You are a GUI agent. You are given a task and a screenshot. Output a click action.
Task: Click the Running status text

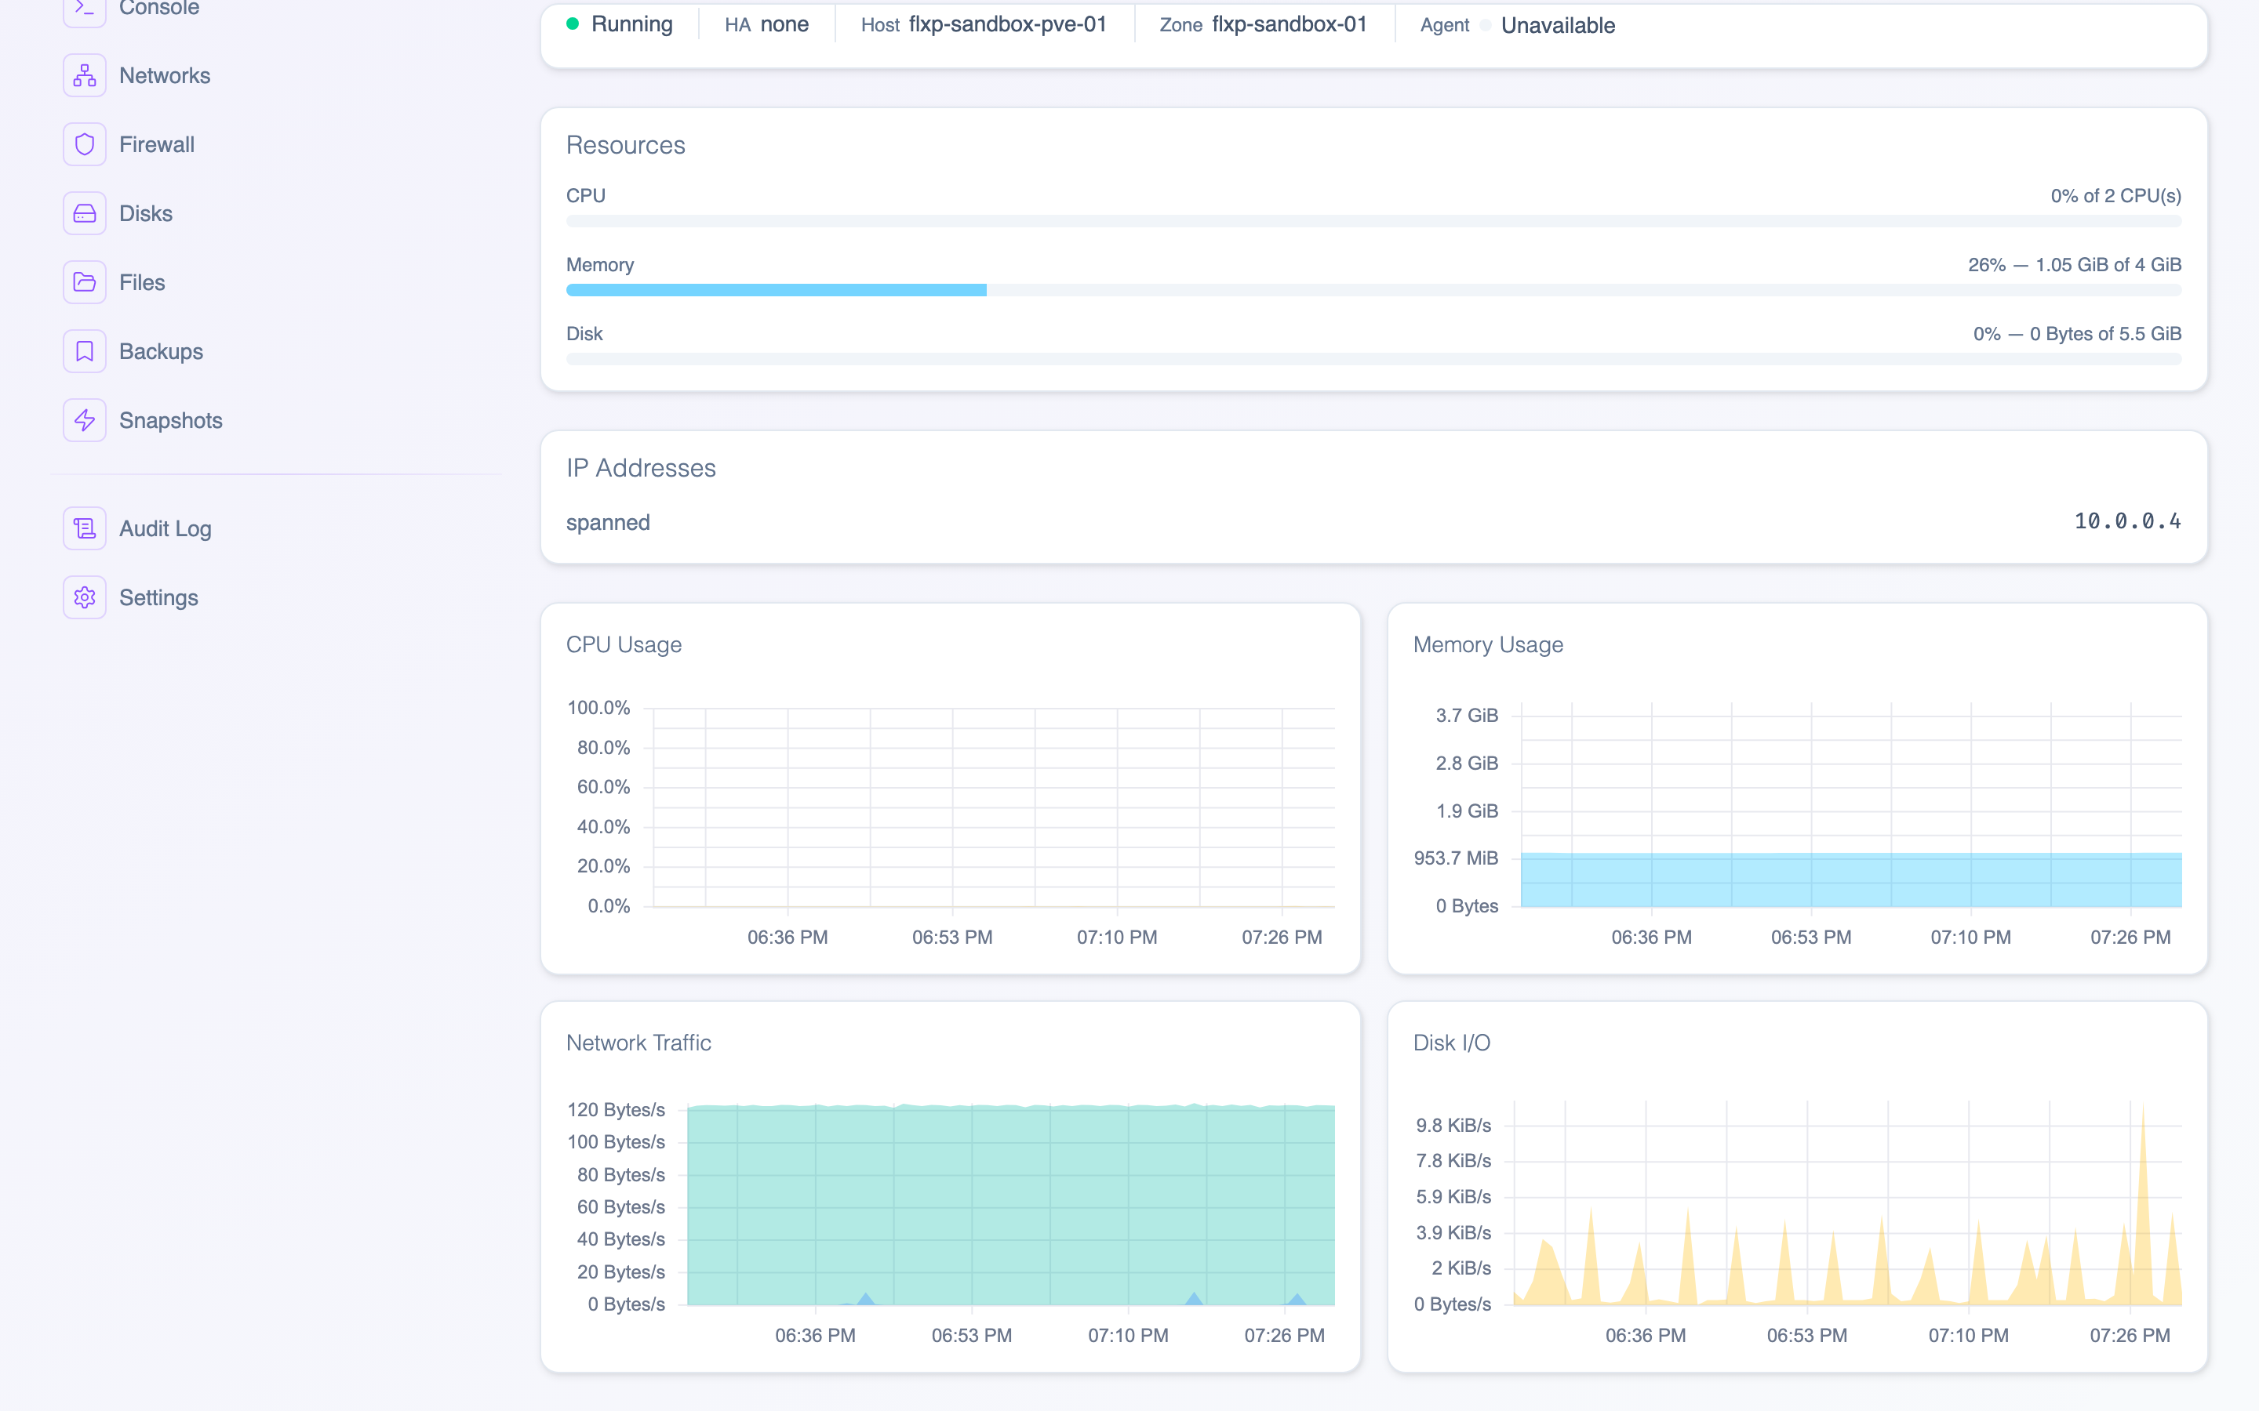[632, 24]
